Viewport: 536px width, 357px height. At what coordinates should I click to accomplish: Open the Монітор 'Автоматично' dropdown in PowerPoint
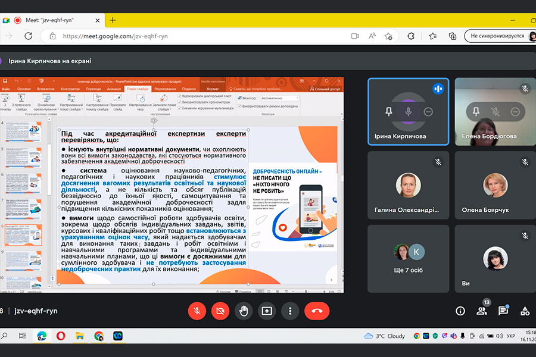click(280, 98)
